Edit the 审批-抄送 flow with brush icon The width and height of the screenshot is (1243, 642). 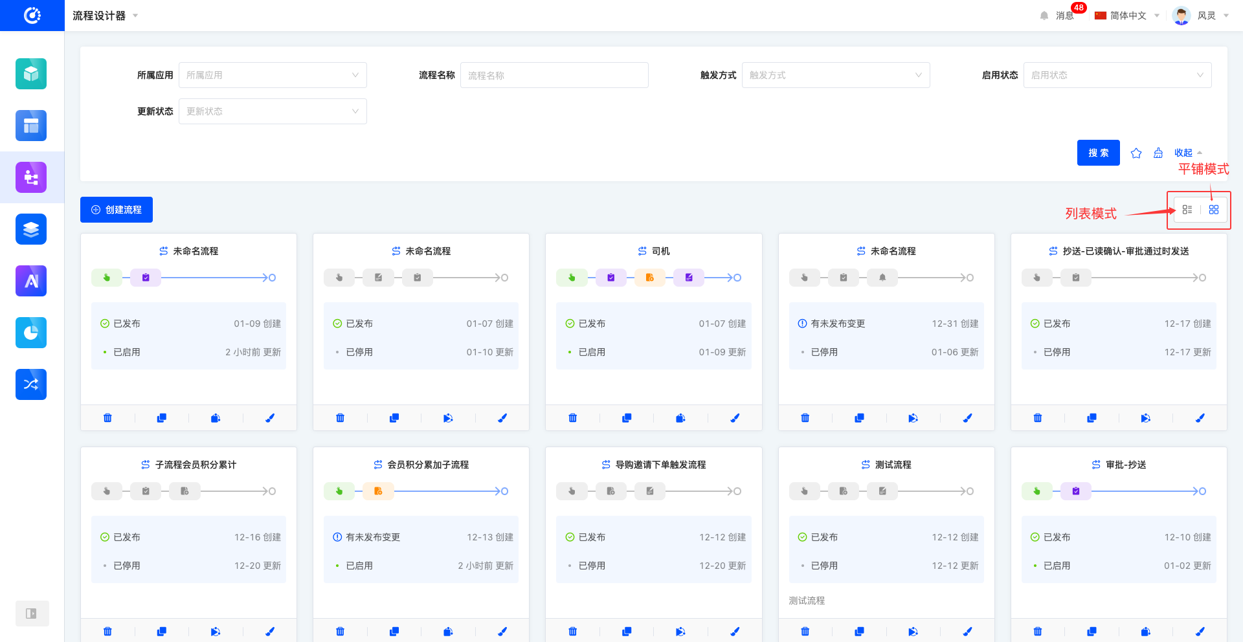1200,632
